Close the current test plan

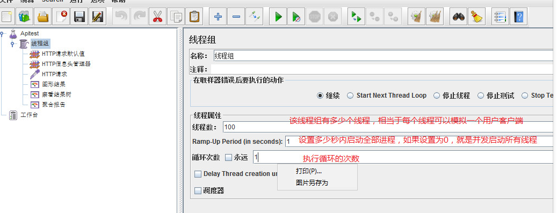[x=61, y=17]
